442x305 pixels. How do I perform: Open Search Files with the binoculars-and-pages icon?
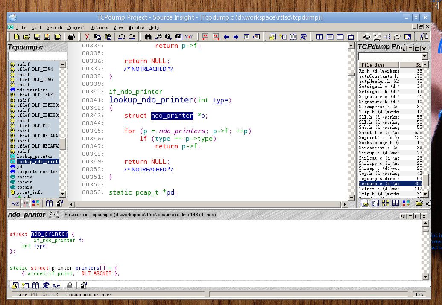point(179,37)
